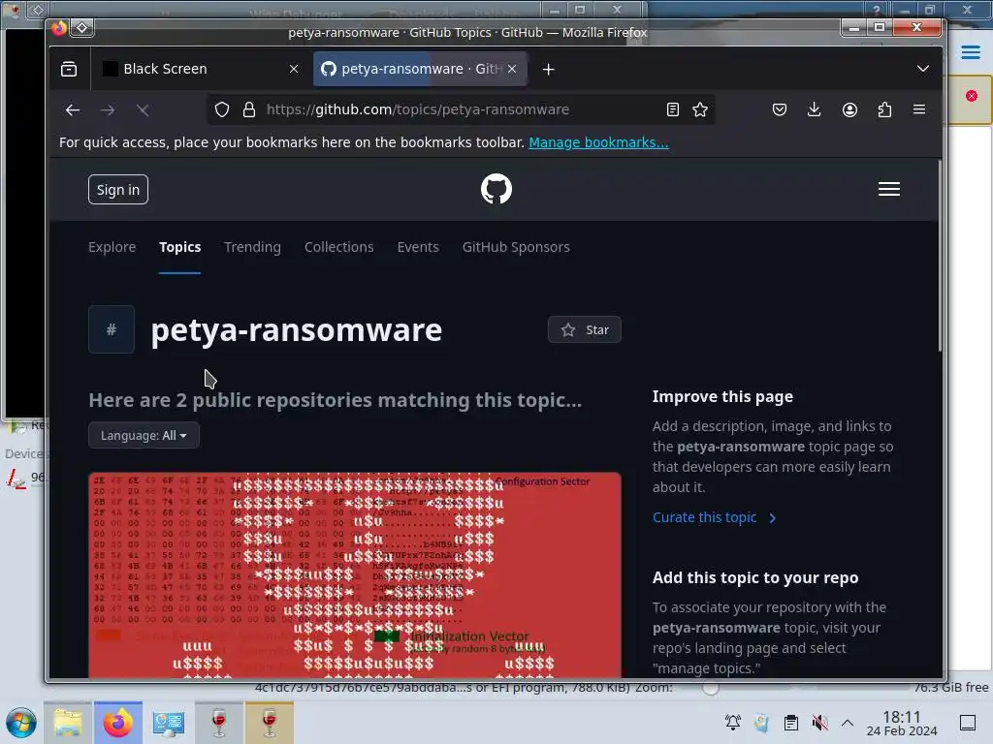Open the Events page
The image size is (993, 744).
pyautogui.click(x=418, y=247)
